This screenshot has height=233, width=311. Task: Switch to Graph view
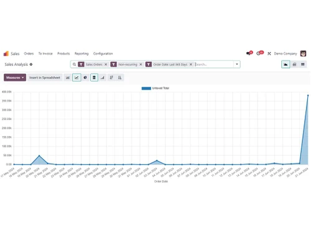click(x=285, y=65)
